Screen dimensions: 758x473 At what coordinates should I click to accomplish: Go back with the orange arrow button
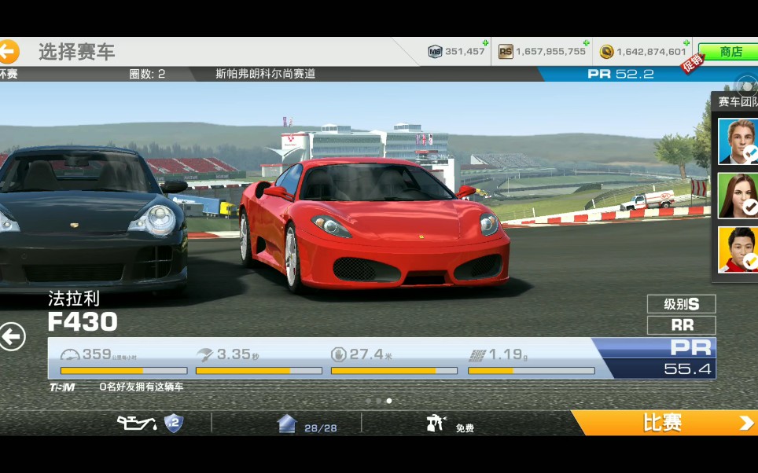point(9,51)
